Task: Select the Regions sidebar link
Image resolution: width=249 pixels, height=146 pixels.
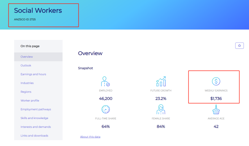Action: pos(26,92)
